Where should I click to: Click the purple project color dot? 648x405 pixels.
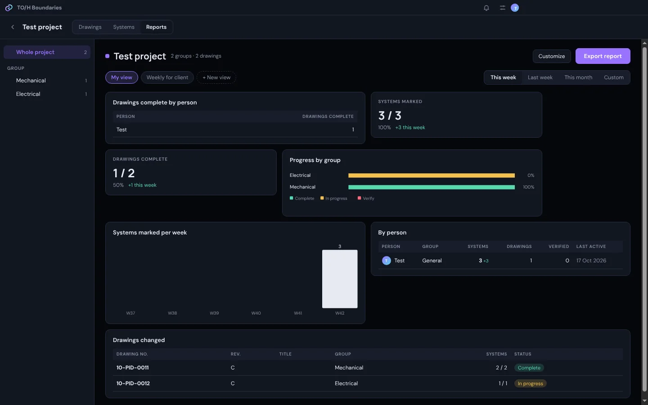coord(108,56)
